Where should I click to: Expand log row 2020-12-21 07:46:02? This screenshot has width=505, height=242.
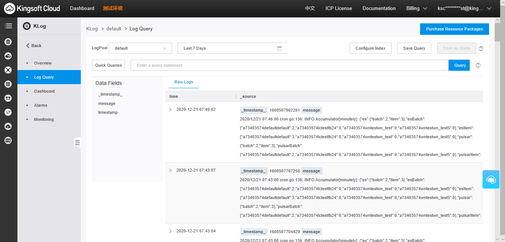tap(171, 109)
